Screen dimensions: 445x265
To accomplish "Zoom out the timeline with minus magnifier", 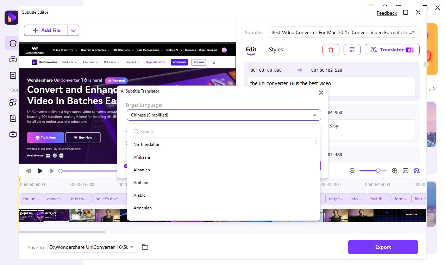I will 352,171.
